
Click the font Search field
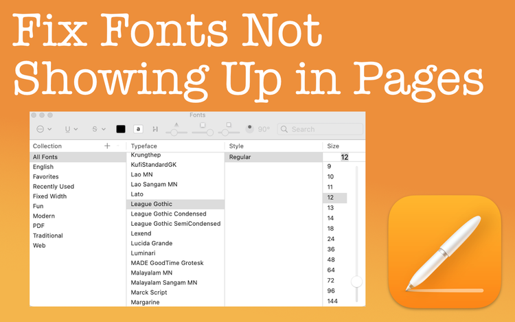320,129
